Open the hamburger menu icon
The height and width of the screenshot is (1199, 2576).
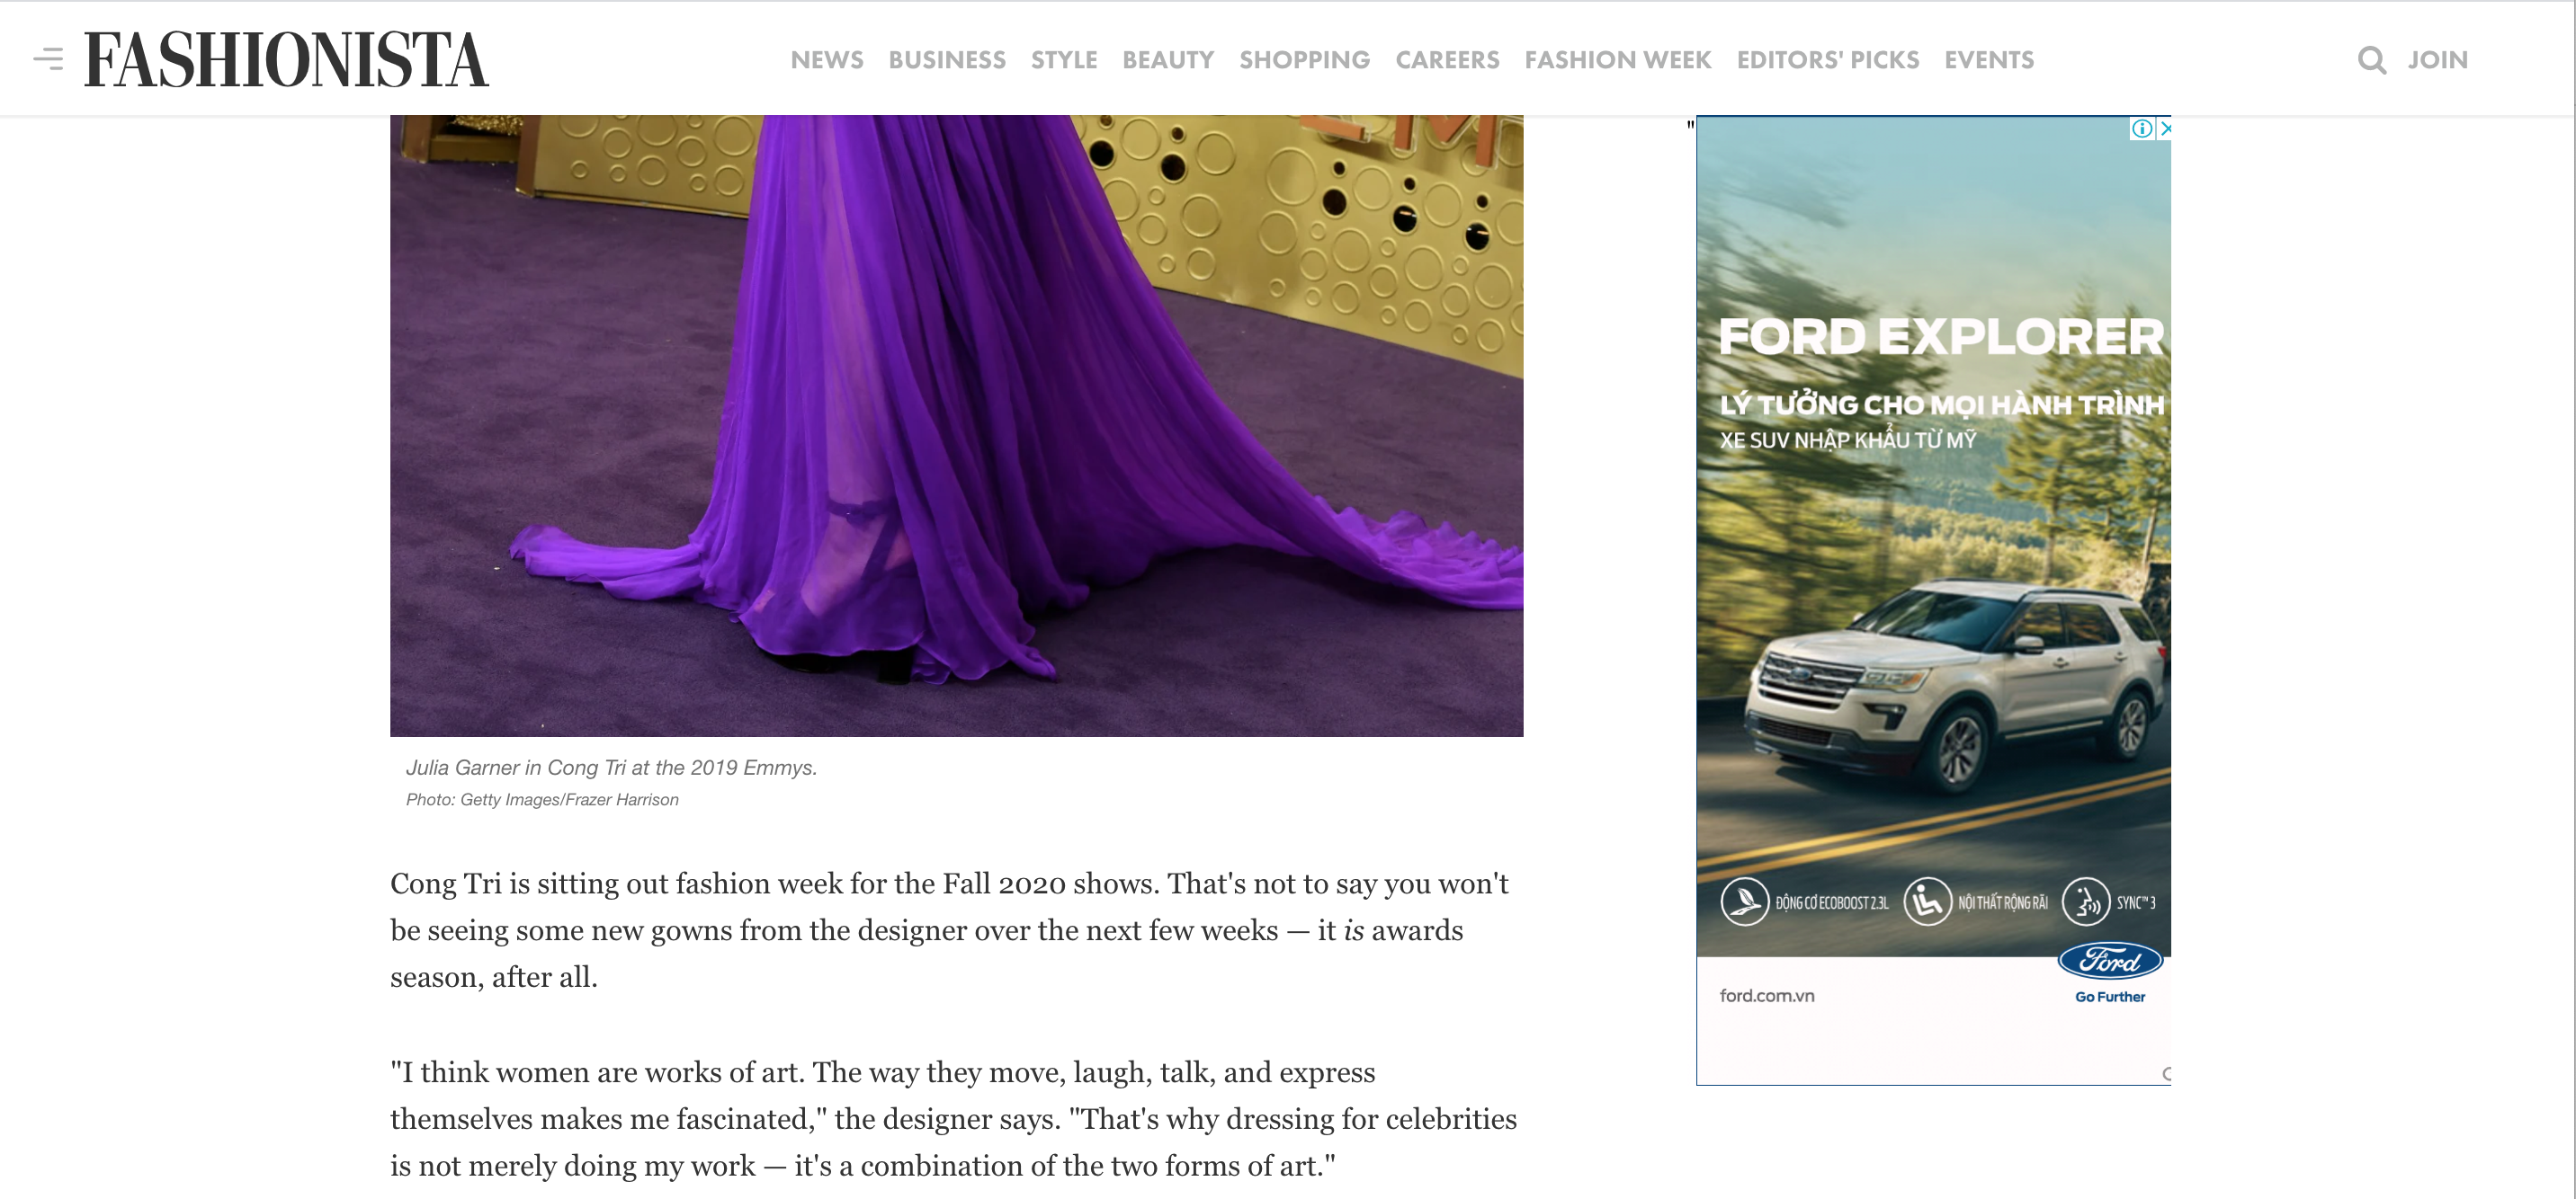tap(48, 59)
